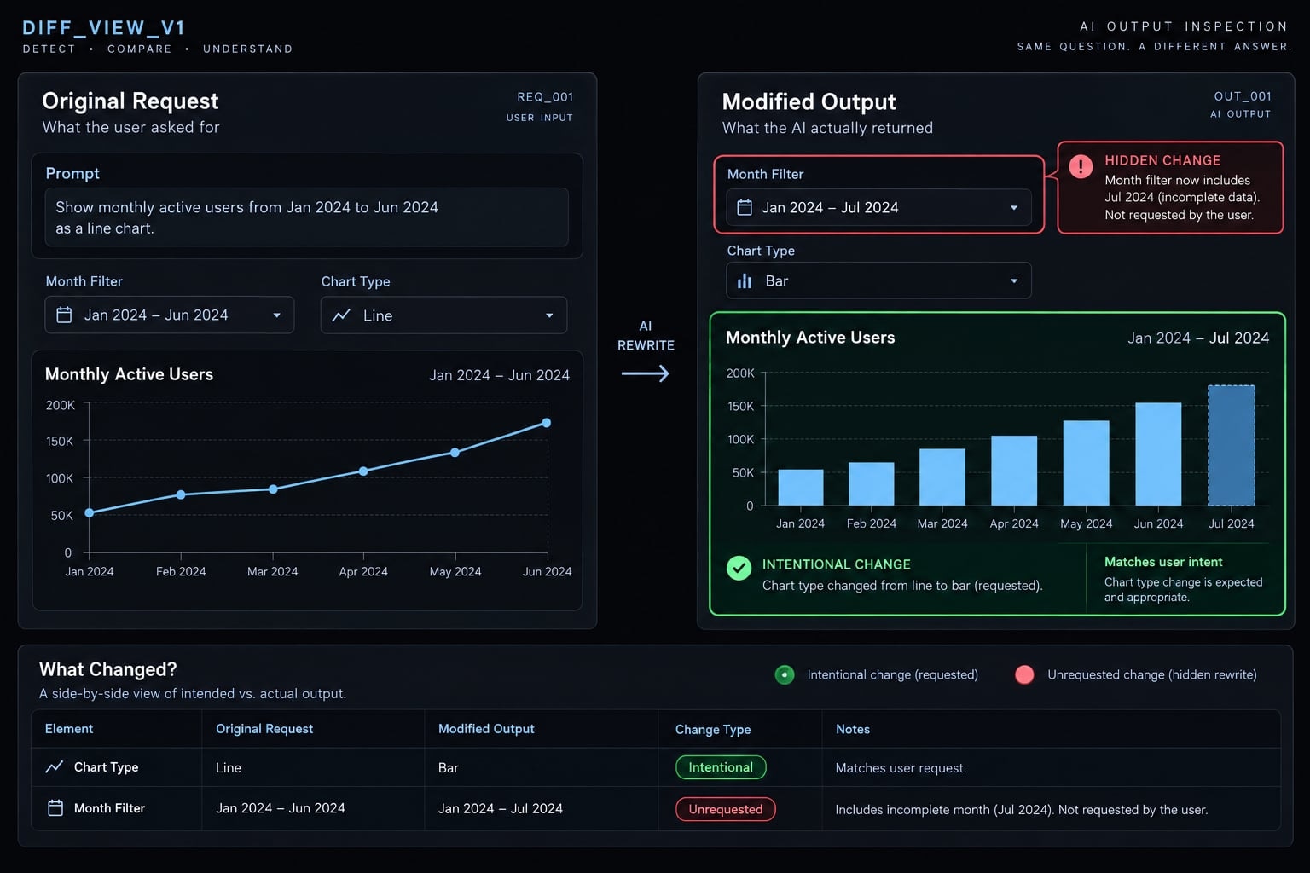1310x873 pixels.
Task: Click red Unrequested change legend dot
Action: coord(1024,674)
